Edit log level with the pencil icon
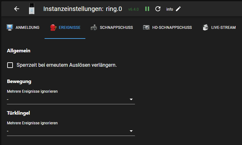 coord(178,9)
